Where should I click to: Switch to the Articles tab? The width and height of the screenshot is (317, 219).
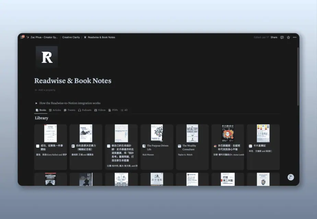55,110
